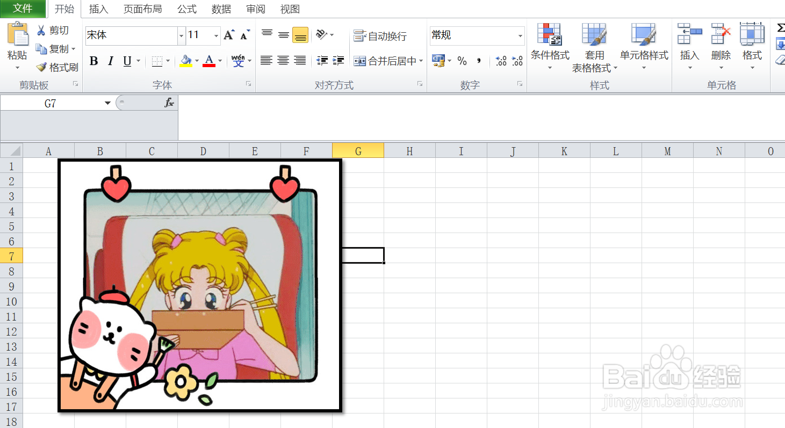Switch to the Review (审阅) tab
This screenshot has width=785, height=428.
pyautogui.click(x=256, y=9)
